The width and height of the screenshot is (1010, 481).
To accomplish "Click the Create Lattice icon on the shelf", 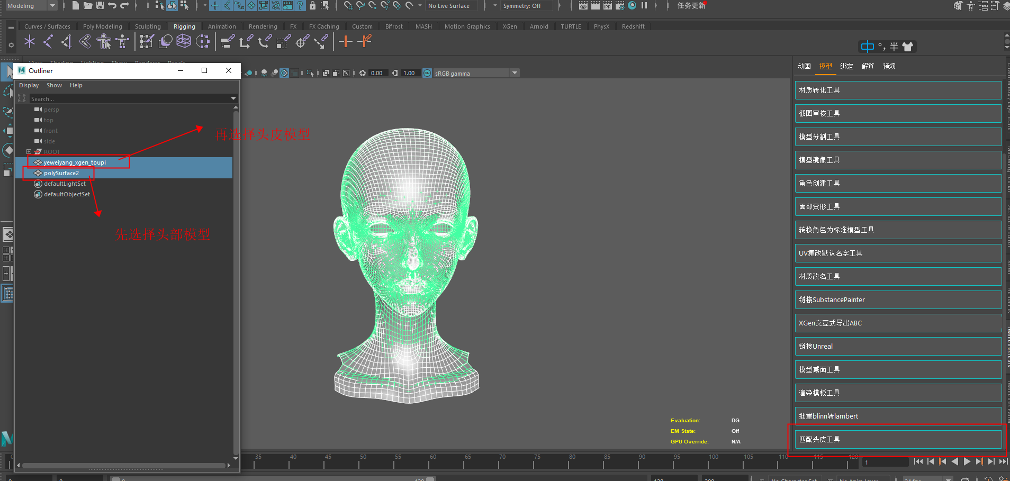I will click(x=183, y=41).
